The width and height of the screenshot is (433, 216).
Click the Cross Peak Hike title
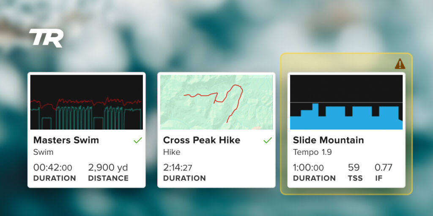tap(201, 140)
